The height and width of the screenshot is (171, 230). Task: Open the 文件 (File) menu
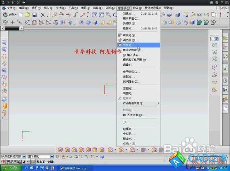[x=11, y=8]
